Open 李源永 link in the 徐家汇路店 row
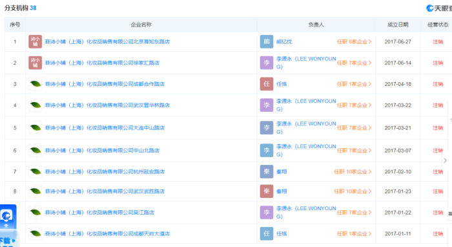Viewport: 452px width, 247px height. tap(306, 63)
